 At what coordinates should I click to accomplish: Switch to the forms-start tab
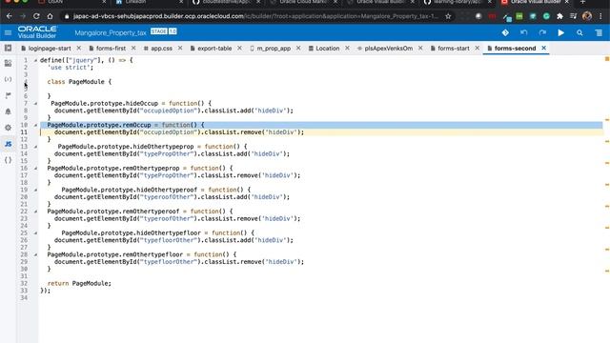click(454, 49)
